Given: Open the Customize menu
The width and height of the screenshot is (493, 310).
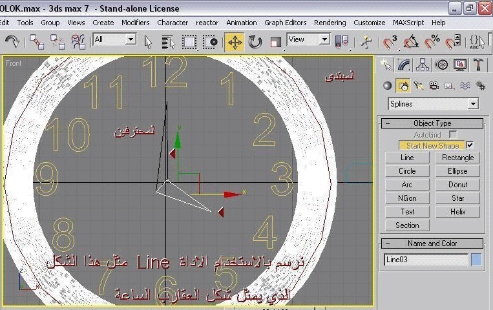Looking at the screenshot, I should click(369, 23).
